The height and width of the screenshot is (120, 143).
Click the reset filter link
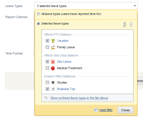point(106,110)
